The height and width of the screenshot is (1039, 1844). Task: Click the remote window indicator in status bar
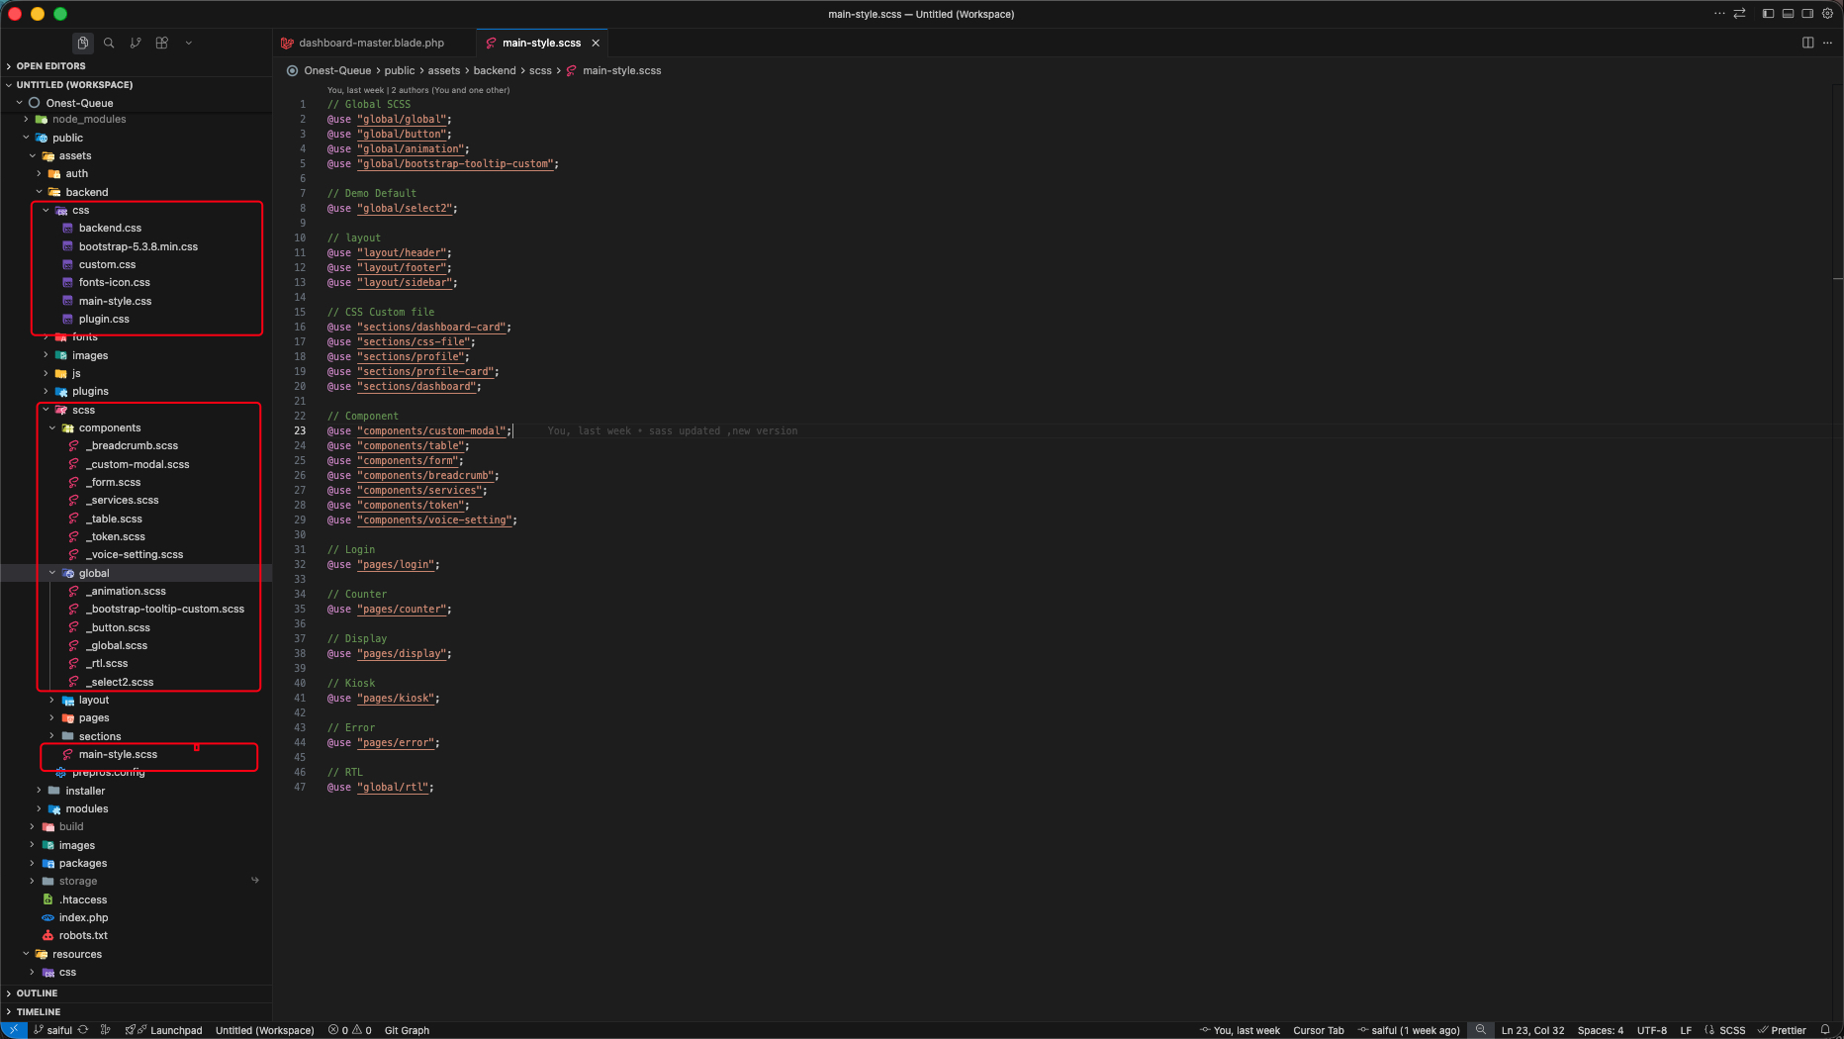[x=13, y=1030]
